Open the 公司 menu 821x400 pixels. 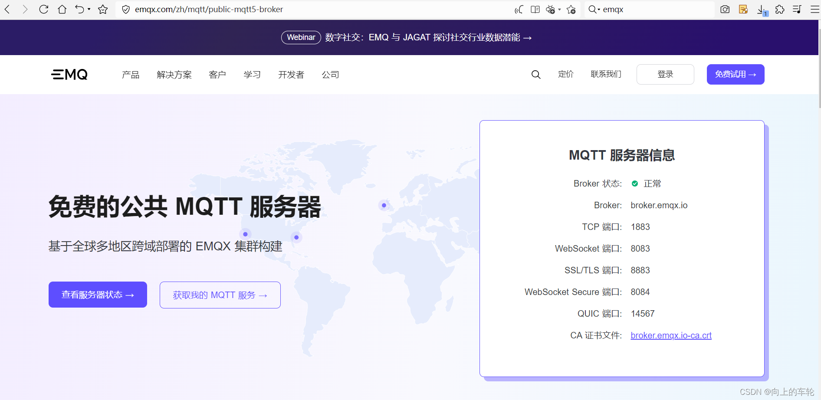(x=330, y=75)
